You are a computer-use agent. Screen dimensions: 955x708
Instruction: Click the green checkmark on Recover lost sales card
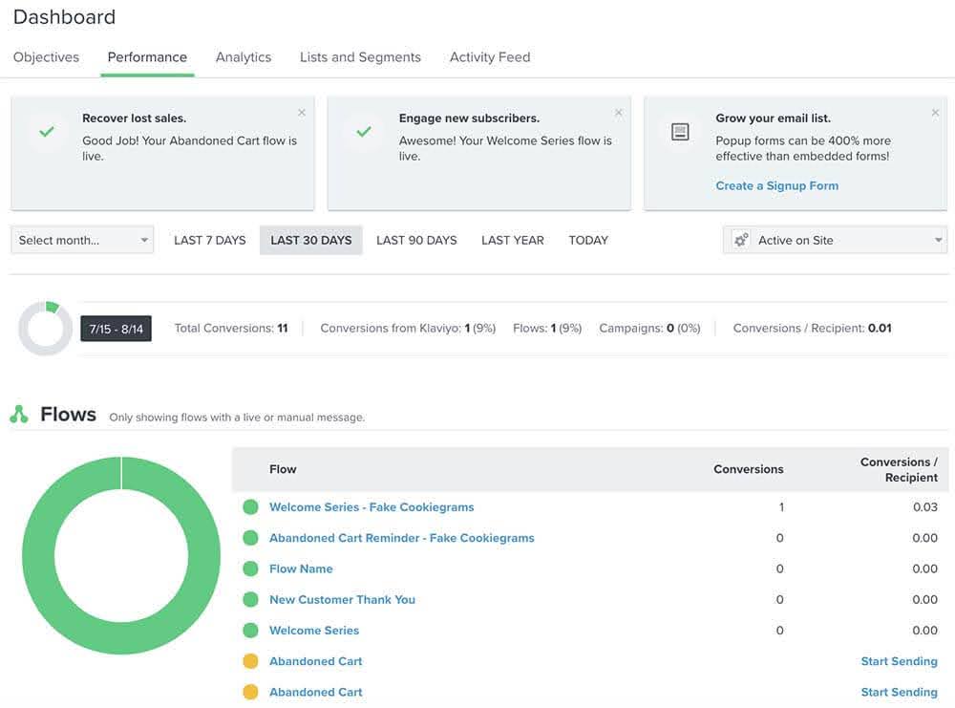tap(47, 129)
